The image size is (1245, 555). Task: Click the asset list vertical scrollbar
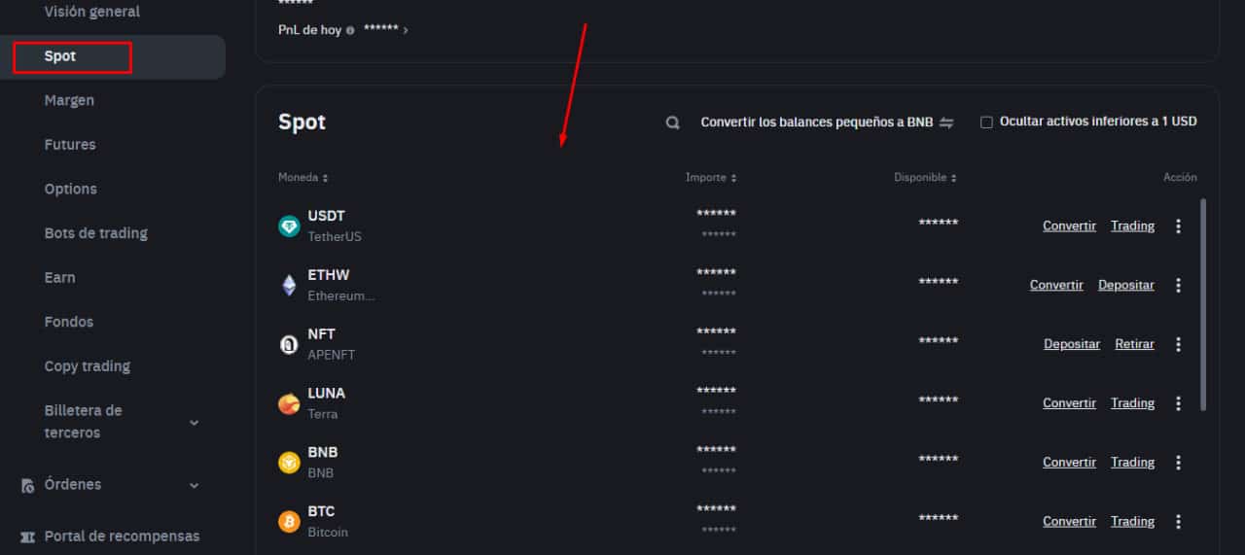pyautogui.click(x=1204, y=304)
